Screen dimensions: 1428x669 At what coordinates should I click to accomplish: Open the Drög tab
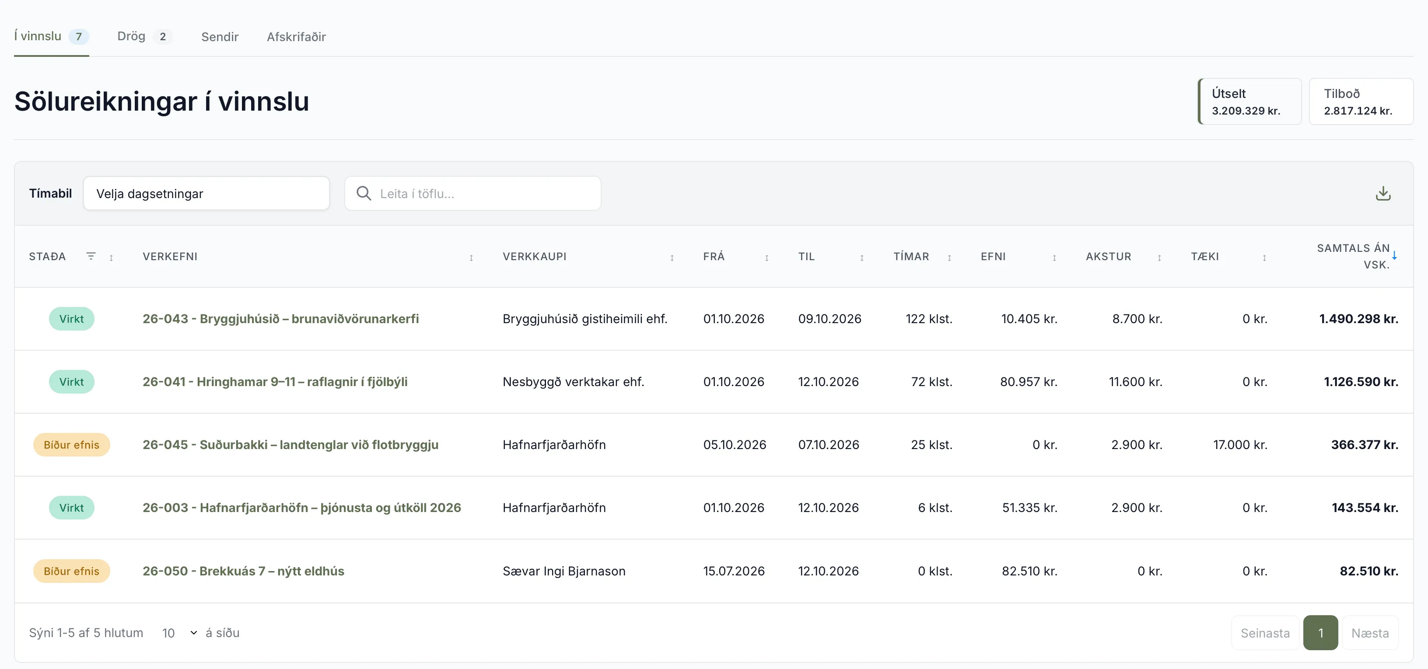coord(145,37)
